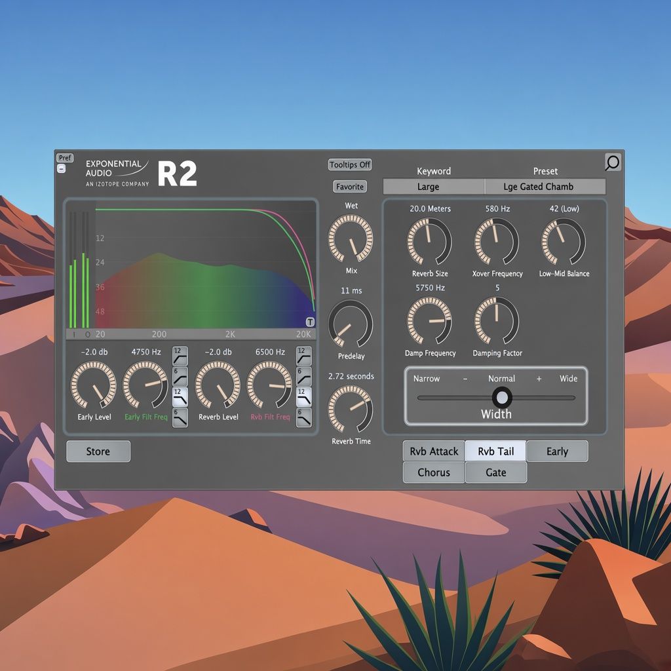Viewport: 671px width, 671px height.
Task: Click the Predelay knob
Action: click(351, 324)
